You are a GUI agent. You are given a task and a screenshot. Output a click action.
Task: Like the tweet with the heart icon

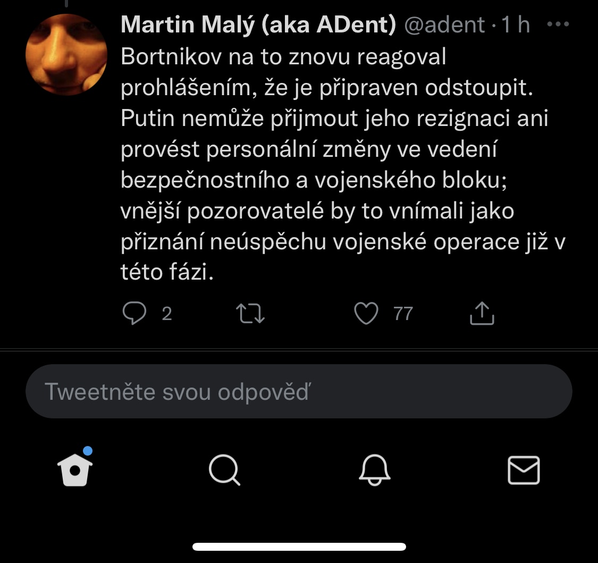tap(366, 314)
